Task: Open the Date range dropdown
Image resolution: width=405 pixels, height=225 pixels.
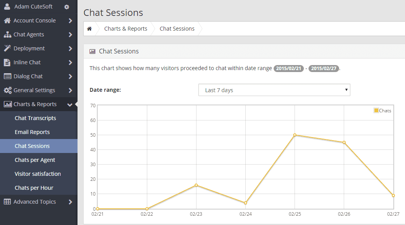Action: click(274, 89)
